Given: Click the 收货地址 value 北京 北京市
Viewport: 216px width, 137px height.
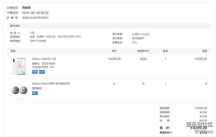Looking at the screenshot, I should [x=37, y=36].
